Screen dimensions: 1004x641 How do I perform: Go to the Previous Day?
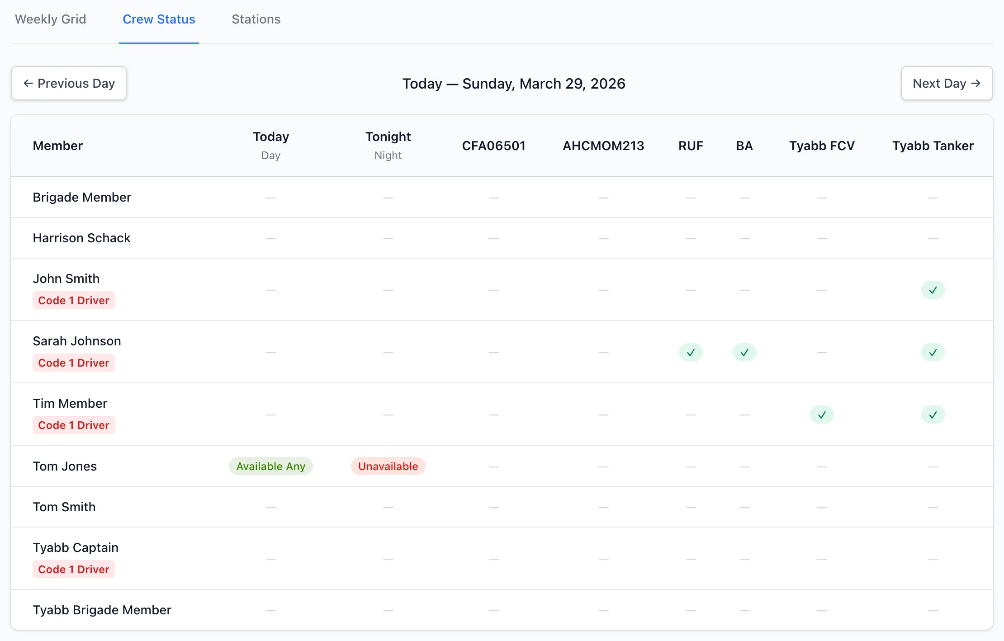click(69, 83)
